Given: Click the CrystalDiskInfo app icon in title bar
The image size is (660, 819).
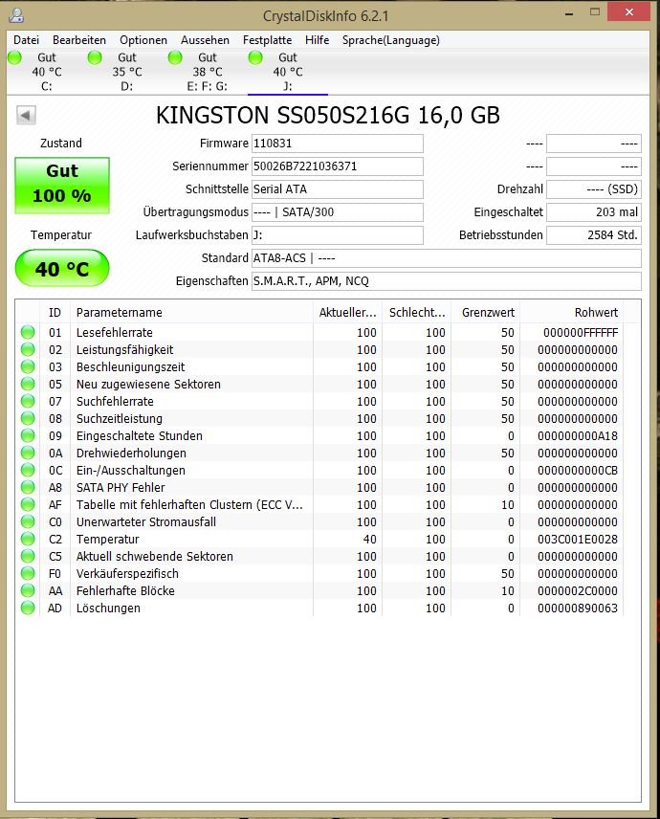Looking at the screenshot, I should (x=16, y=15).
